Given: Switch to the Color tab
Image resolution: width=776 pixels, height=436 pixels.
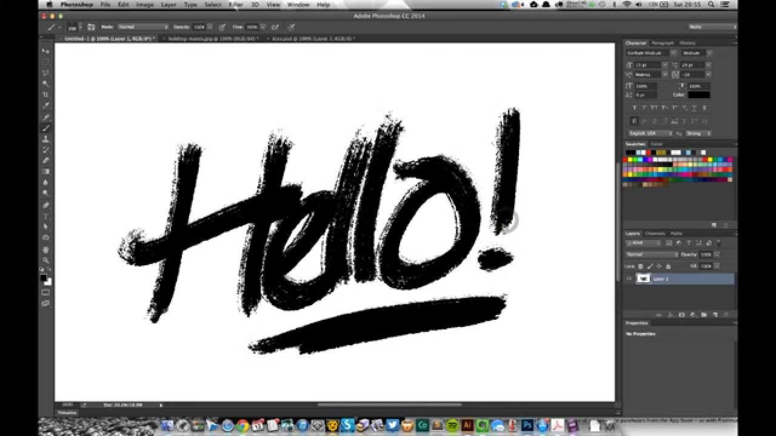Looking at the screenshot, I should click(x=657, y=144).
